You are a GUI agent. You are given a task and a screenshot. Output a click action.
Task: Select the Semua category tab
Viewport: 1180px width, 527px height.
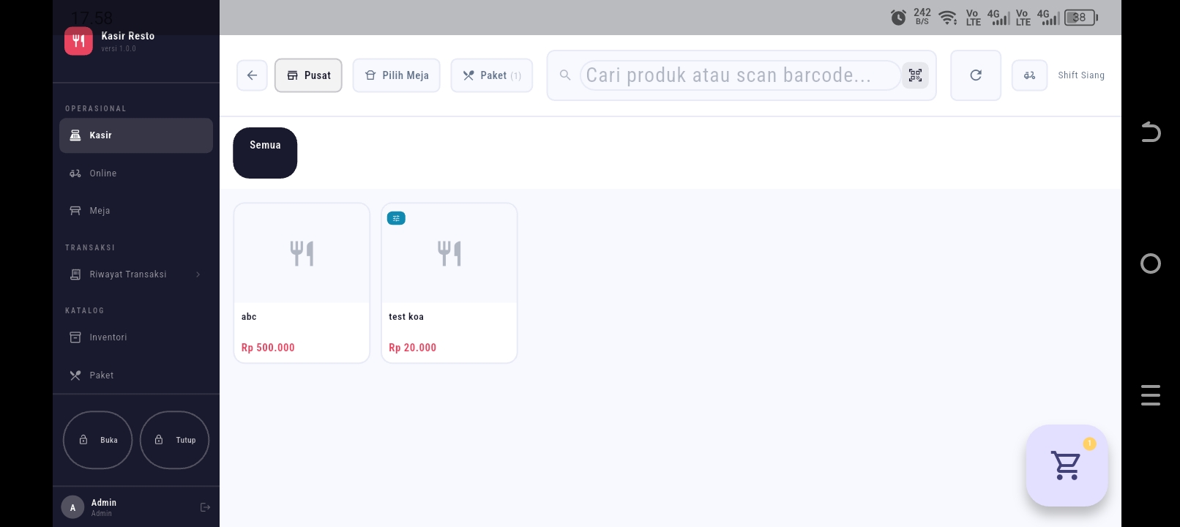pyautogui.click(x=265, y=152)
